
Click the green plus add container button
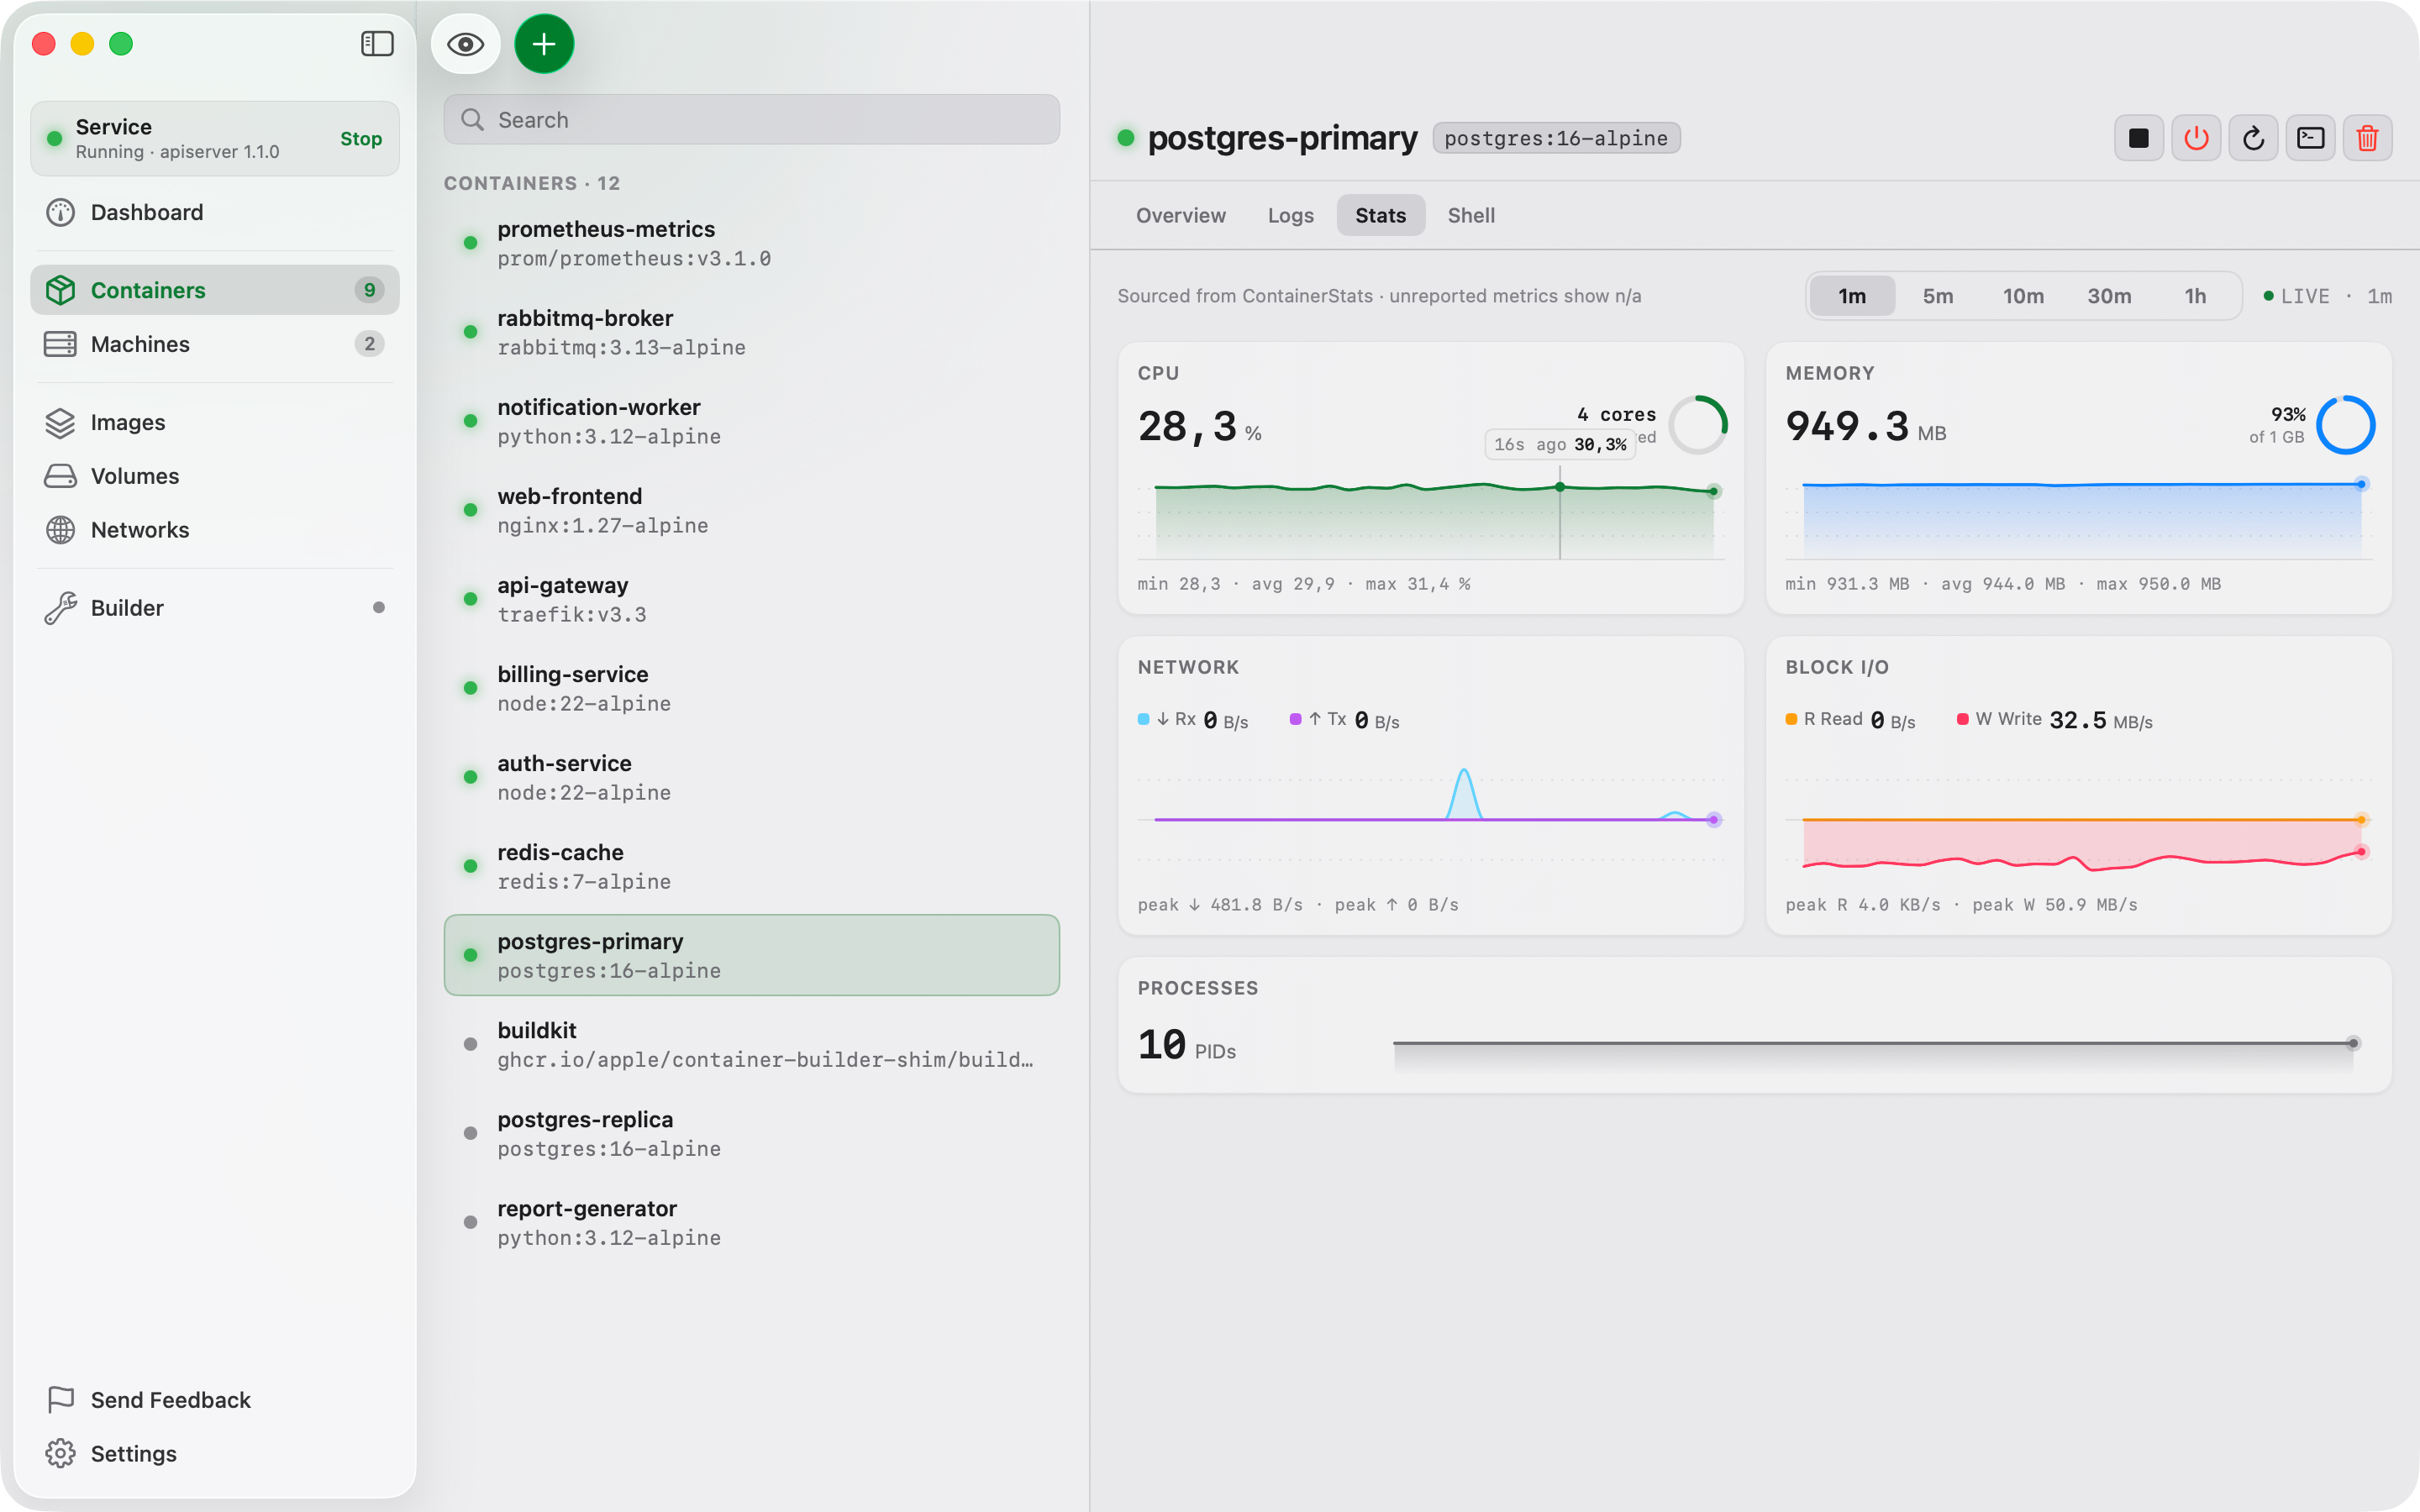point(544,44)
